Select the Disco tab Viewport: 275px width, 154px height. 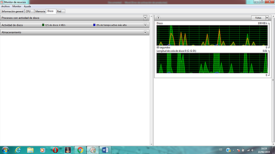tap(51, 11)
